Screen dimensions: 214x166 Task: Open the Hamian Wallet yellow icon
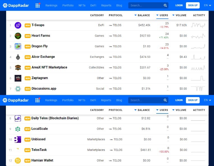(x=18, y=161)
